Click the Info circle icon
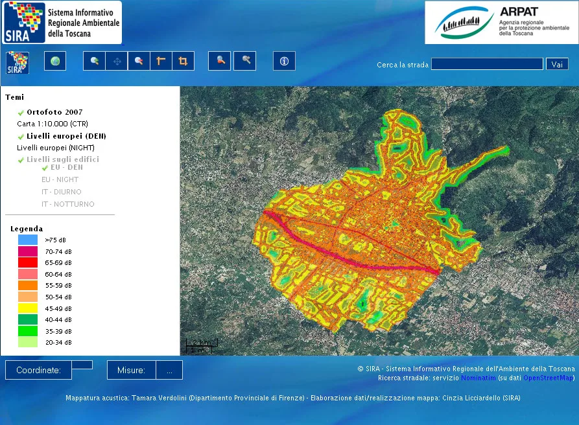579x425 pixels. click(x=283, y=60)
